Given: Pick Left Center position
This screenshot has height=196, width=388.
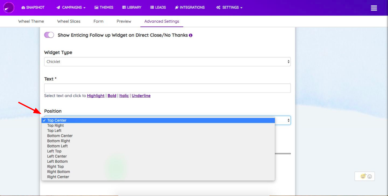Looking at the screenshot, I should point(158,156).
